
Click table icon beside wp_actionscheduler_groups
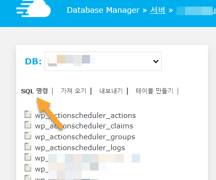tap(28, 135)
